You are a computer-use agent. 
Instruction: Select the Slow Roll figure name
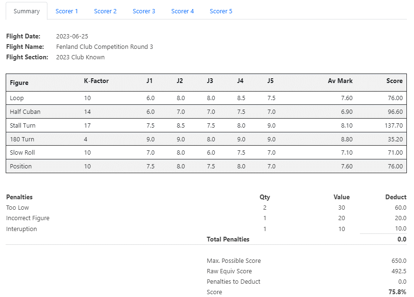coord(22,153)
